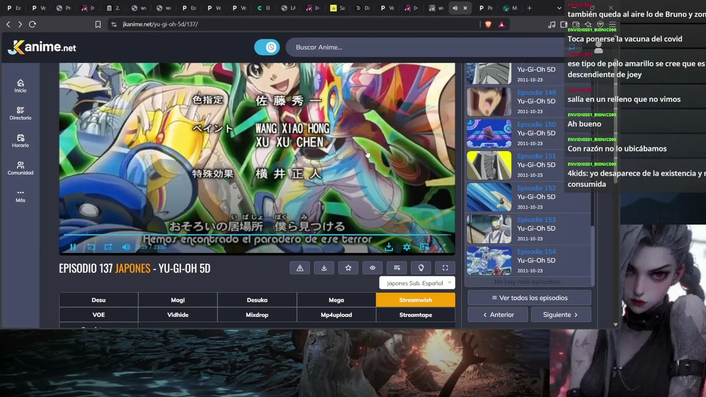
Task: Add the episode to a playlist
Action: (397, 268)
